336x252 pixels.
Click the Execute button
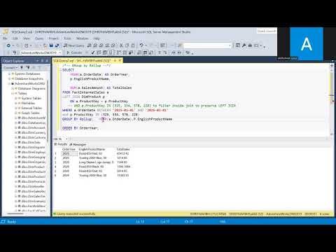pos(74,52)
